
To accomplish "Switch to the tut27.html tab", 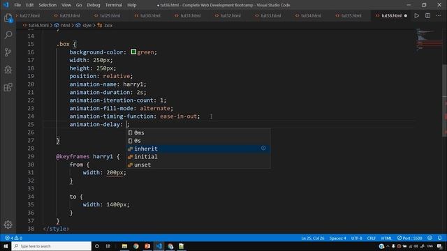I will (29, 15).
